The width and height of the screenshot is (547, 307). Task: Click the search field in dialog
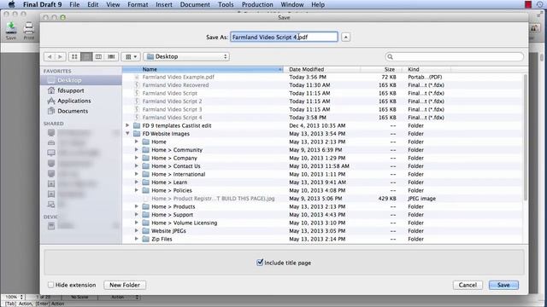tap(454, 57)
